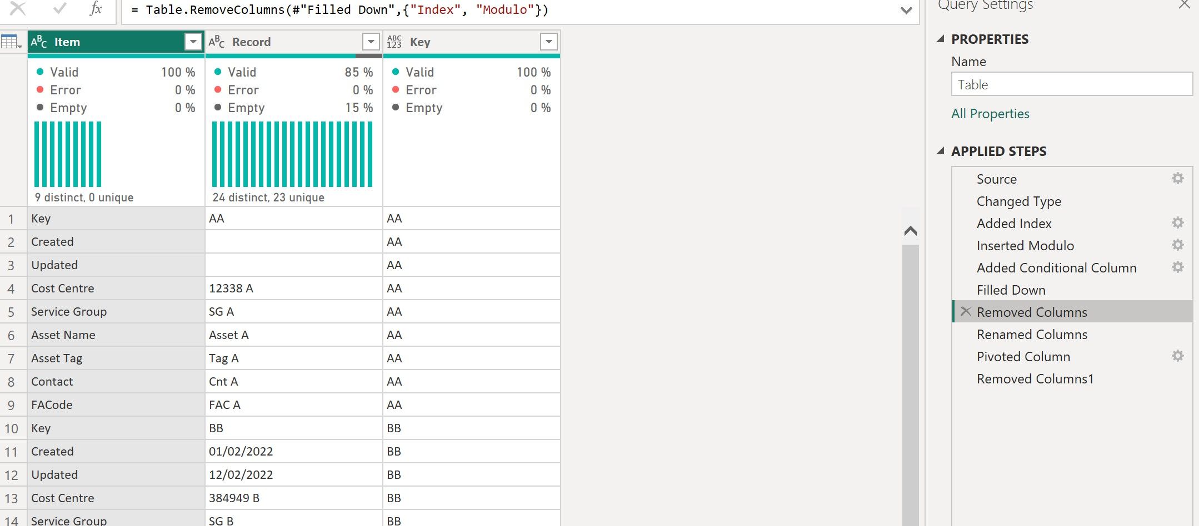Viewport: 1199px width, 526px height.
Task: Close the Query Settings pane
Action: pyautogui.click(x=1185, y=4)
